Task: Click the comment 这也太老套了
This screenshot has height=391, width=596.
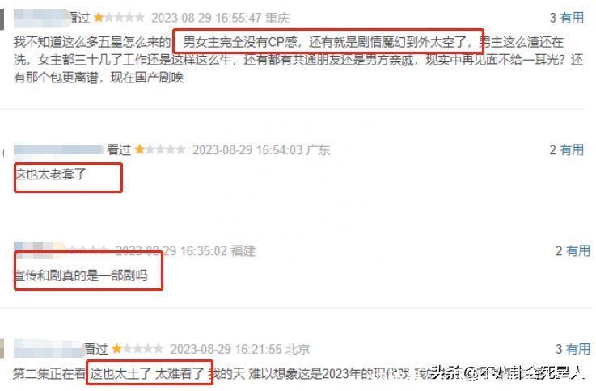Action: click(x=51, y=174)
